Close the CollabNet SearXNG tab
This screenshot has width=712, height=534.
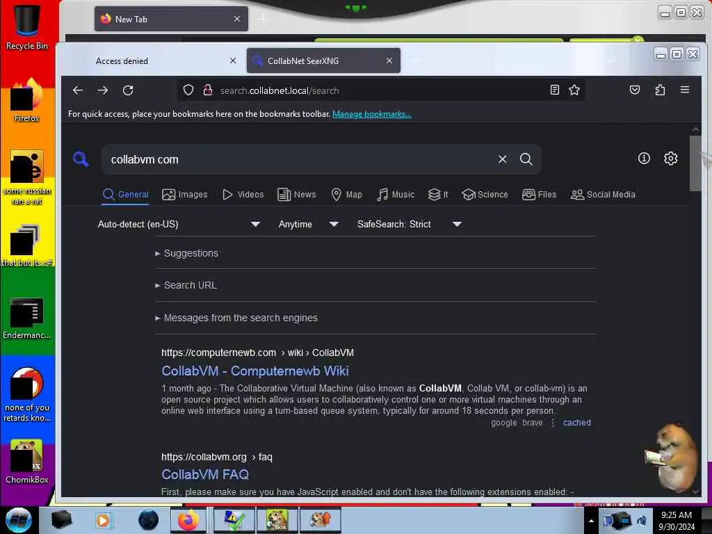pos(389,60)
